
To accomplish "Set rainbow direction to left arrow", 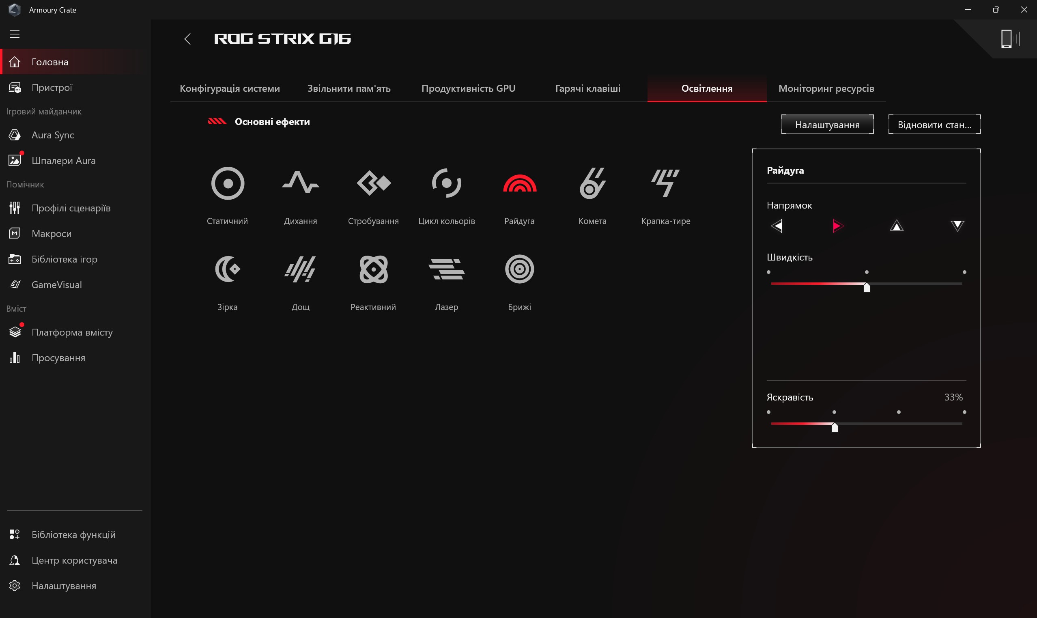I will [777, 226].
